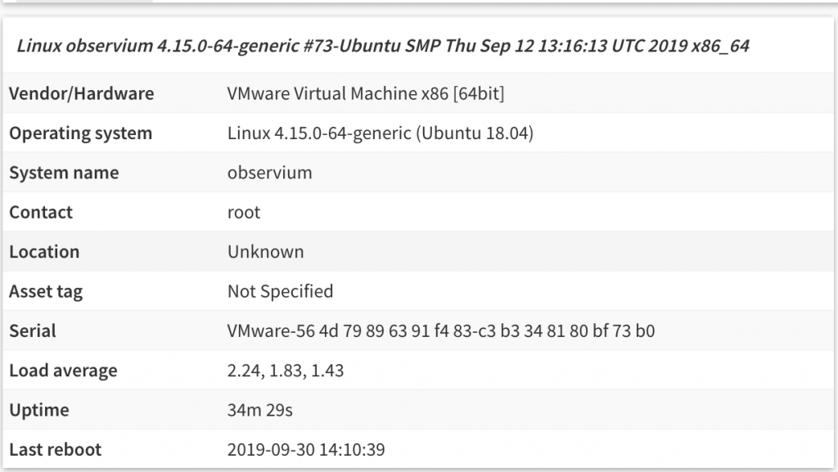Select the System name label
Viewport: 838px width, 472px height.
click(64, 173)
